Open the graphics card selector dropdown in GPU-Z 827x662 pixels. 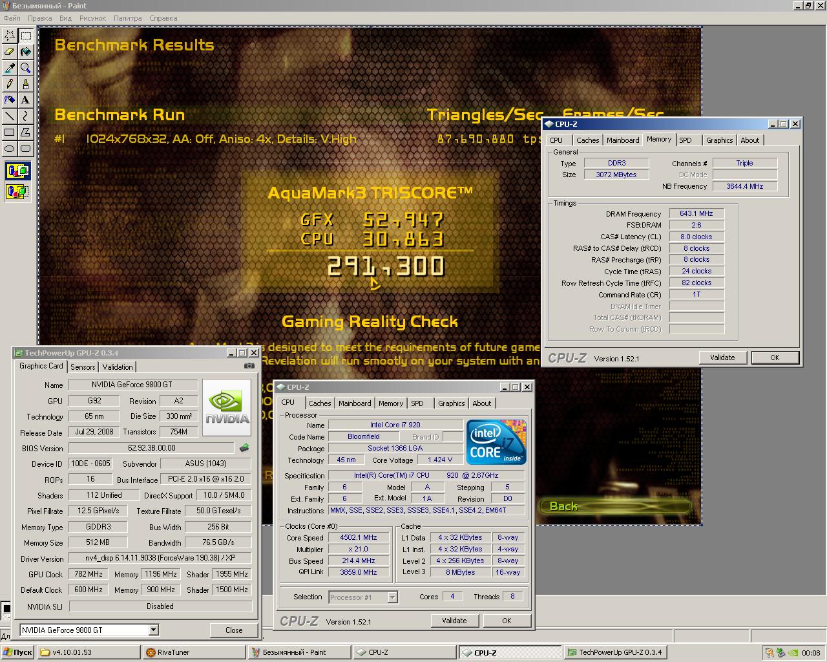[x=153, y=630]
